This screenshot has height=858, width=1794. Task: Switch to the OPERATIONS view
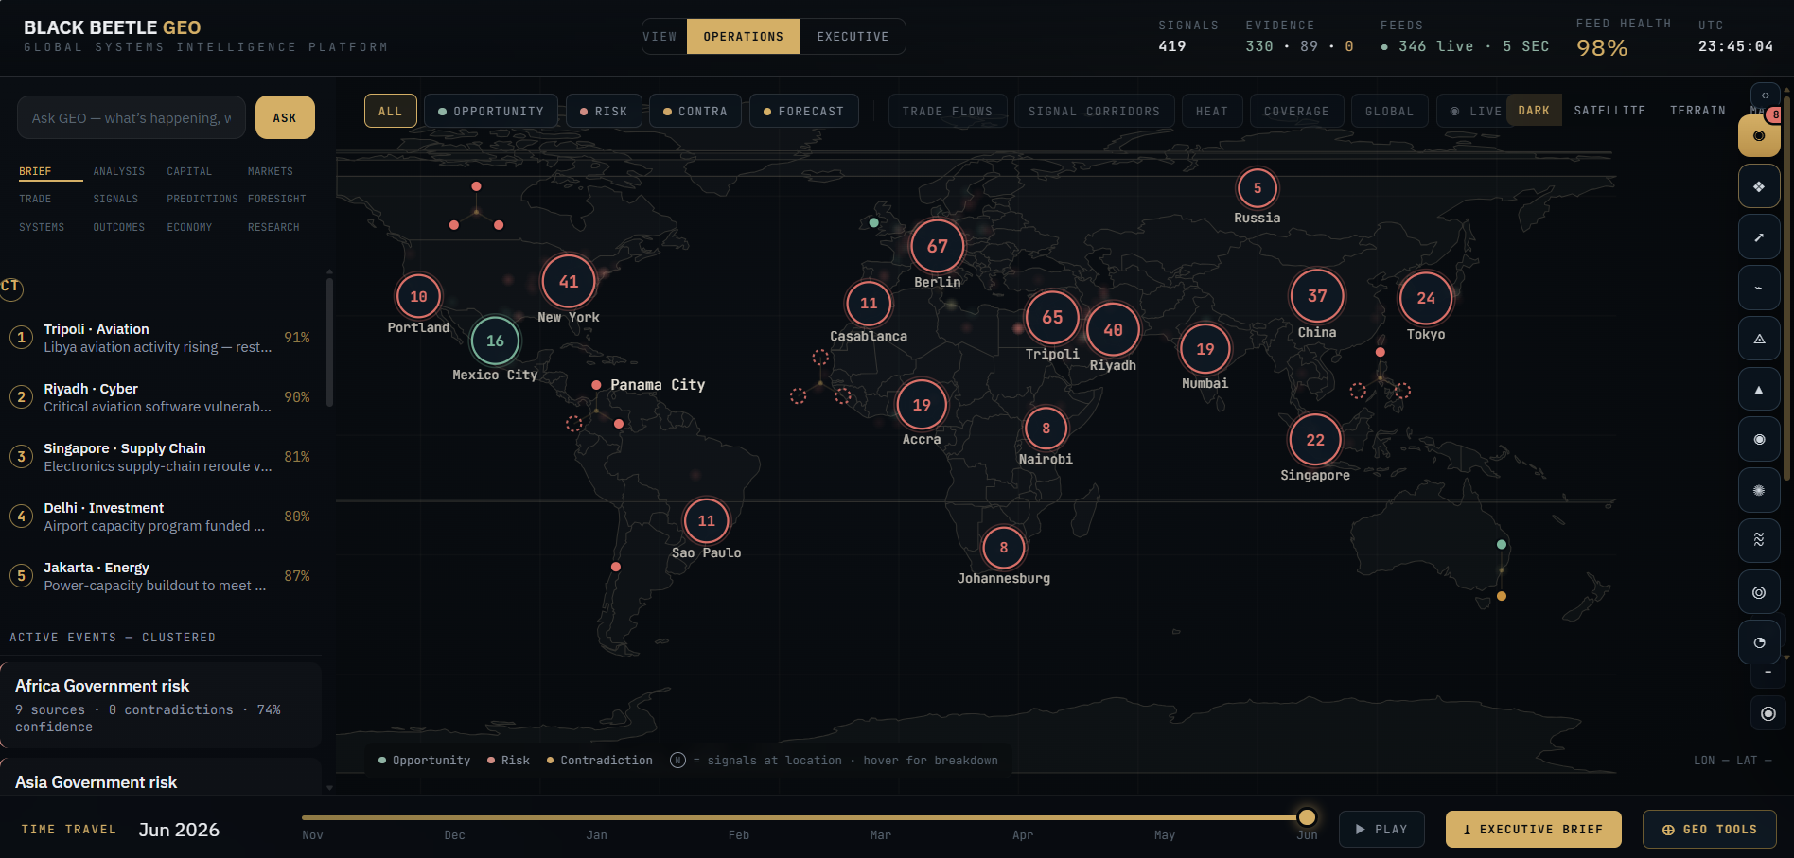point(744,36)
